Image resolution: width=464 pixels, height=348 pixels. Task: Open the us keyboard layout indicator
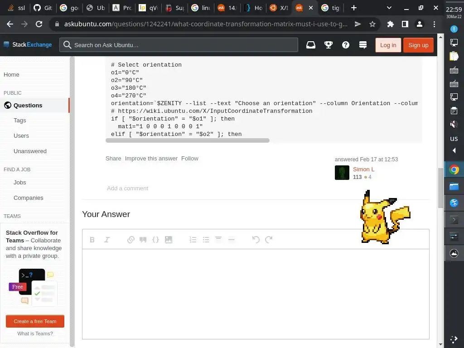pyautogui.click(x=454, y=139)
